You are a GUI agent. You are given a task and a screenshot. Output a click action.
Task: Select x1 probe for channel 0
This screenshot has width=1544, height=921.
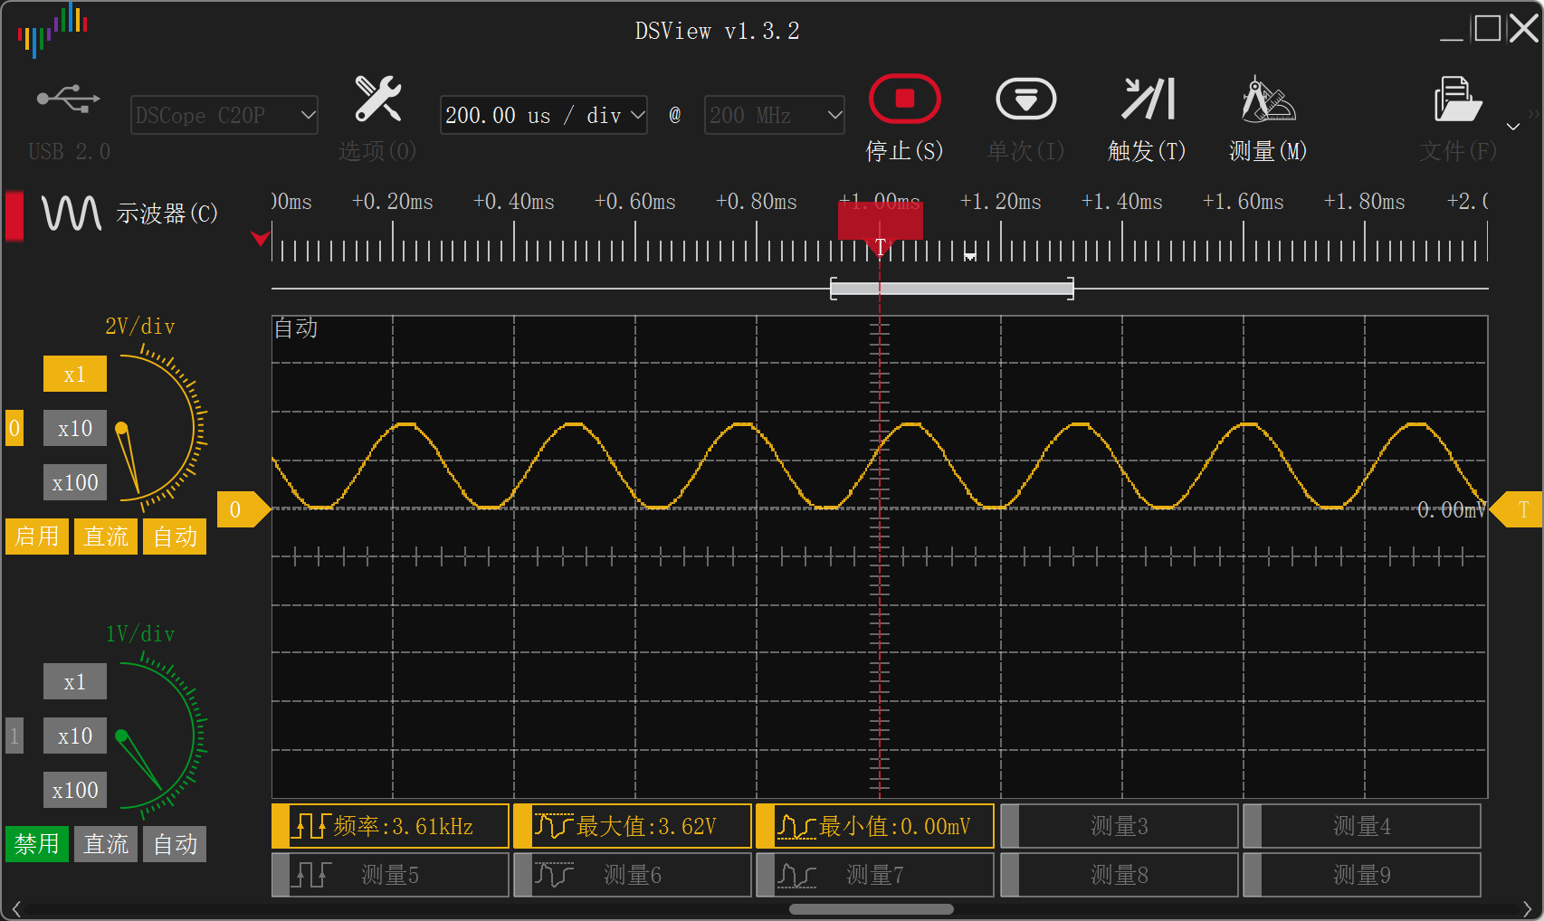(75, 374)
